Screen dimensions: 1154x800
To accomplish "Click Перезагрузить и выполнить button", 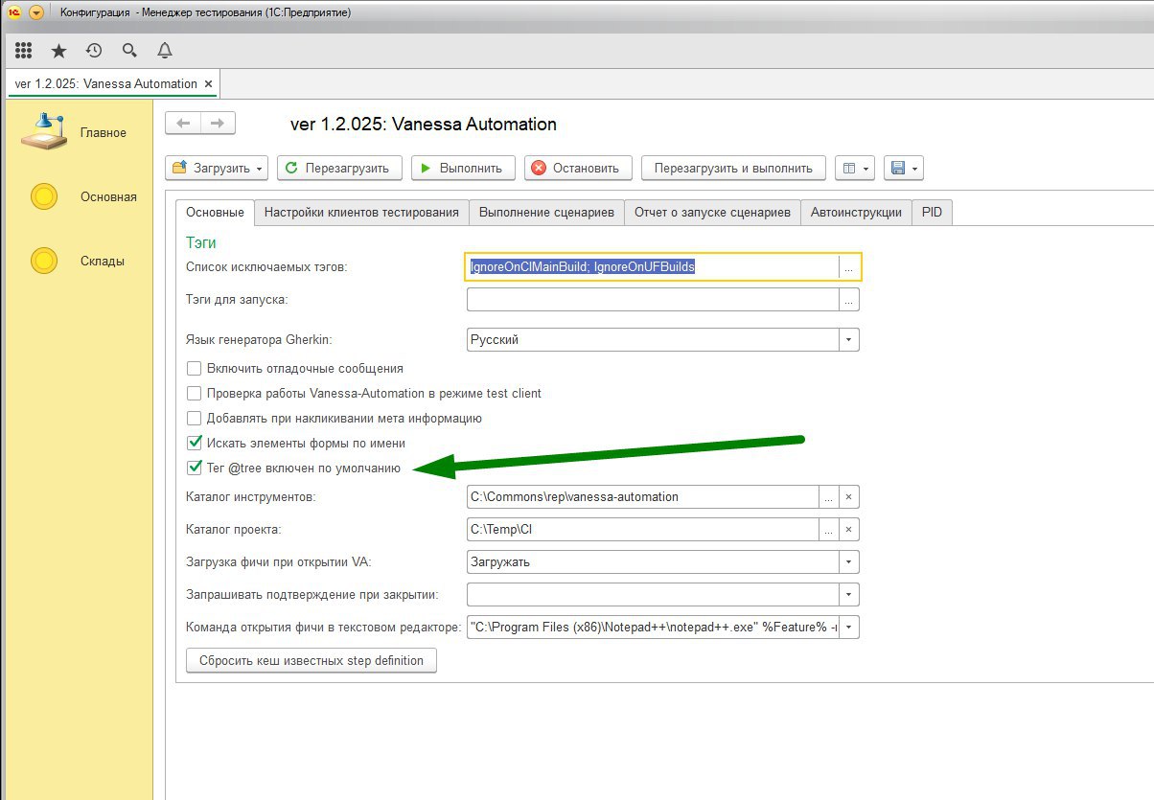I will (733, 168).
